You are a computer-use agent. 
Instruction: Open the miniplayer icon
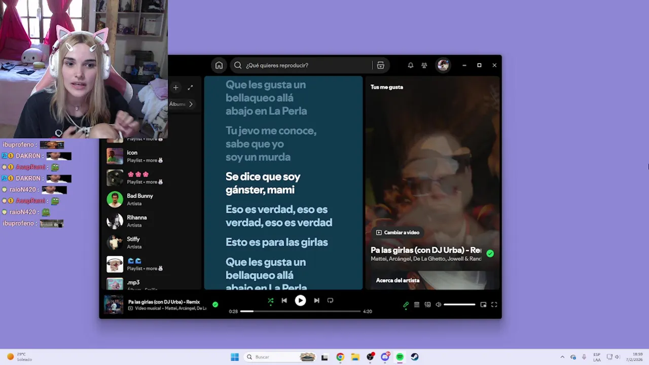click(483, 305)
